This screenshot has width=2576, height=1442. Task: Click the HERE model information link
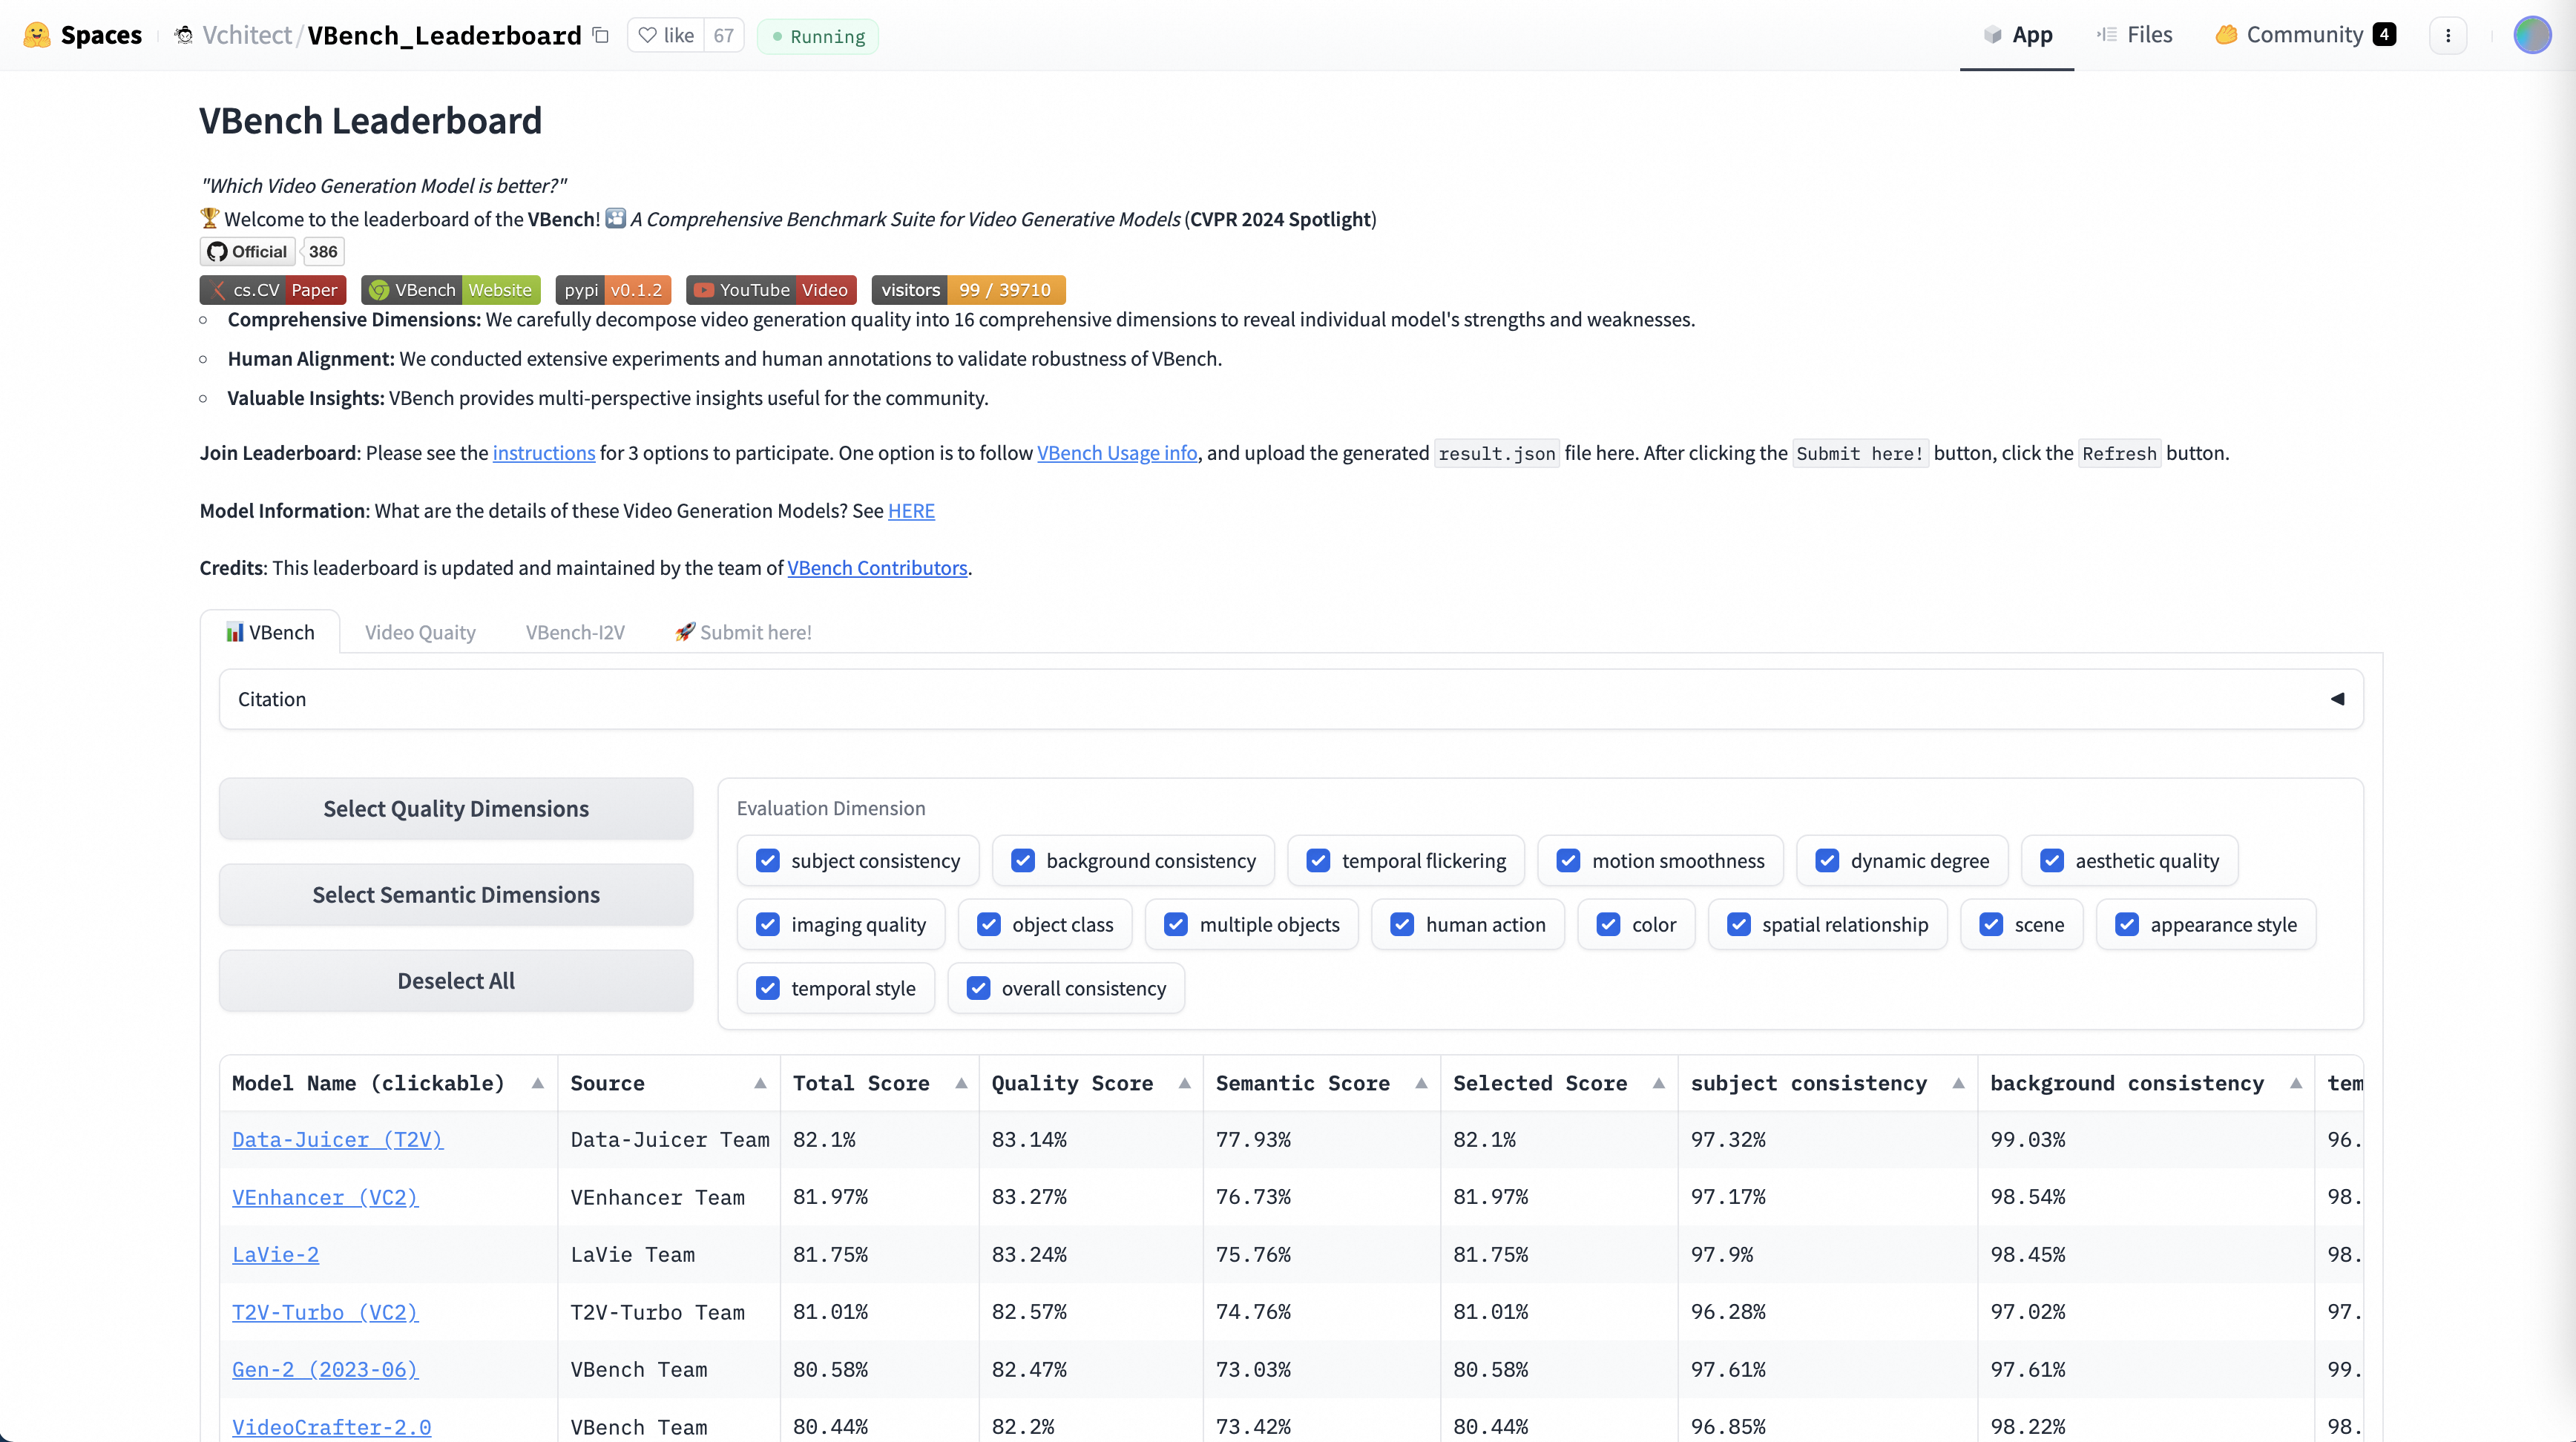click(911, 511)
